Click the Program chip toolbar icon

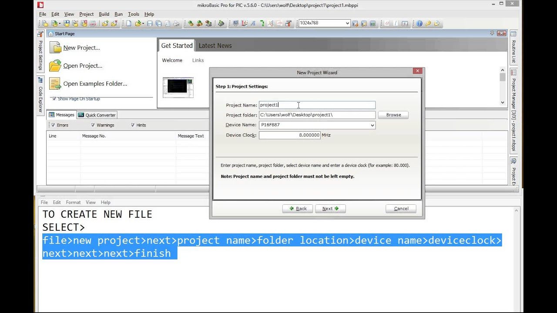click(221, 23)
